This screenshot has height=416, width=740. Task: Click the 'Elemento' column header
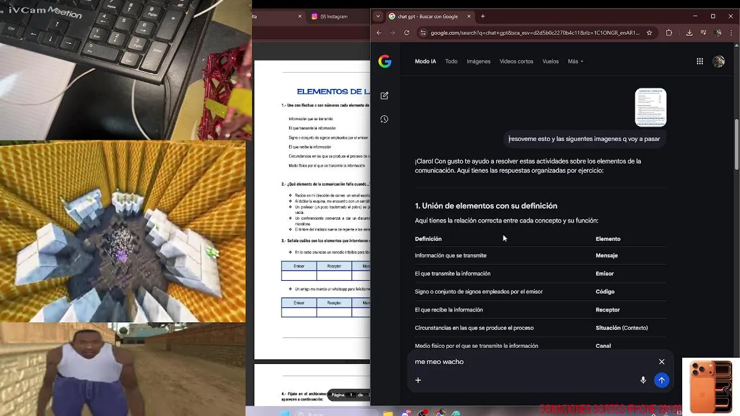[x=608, y=239]
